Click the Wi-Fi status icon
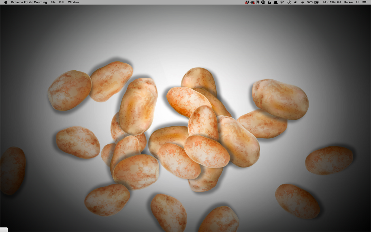Image resolution: width=371 pixels, height=232 pixels. pyautogui.click(x=282, y=2)
